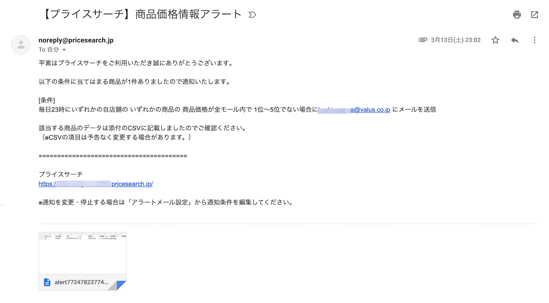This screenshot has height=303, width=549.
Task: Click the blue document icon on attachment
Action: pyautogui.click(x=47, y=282)
